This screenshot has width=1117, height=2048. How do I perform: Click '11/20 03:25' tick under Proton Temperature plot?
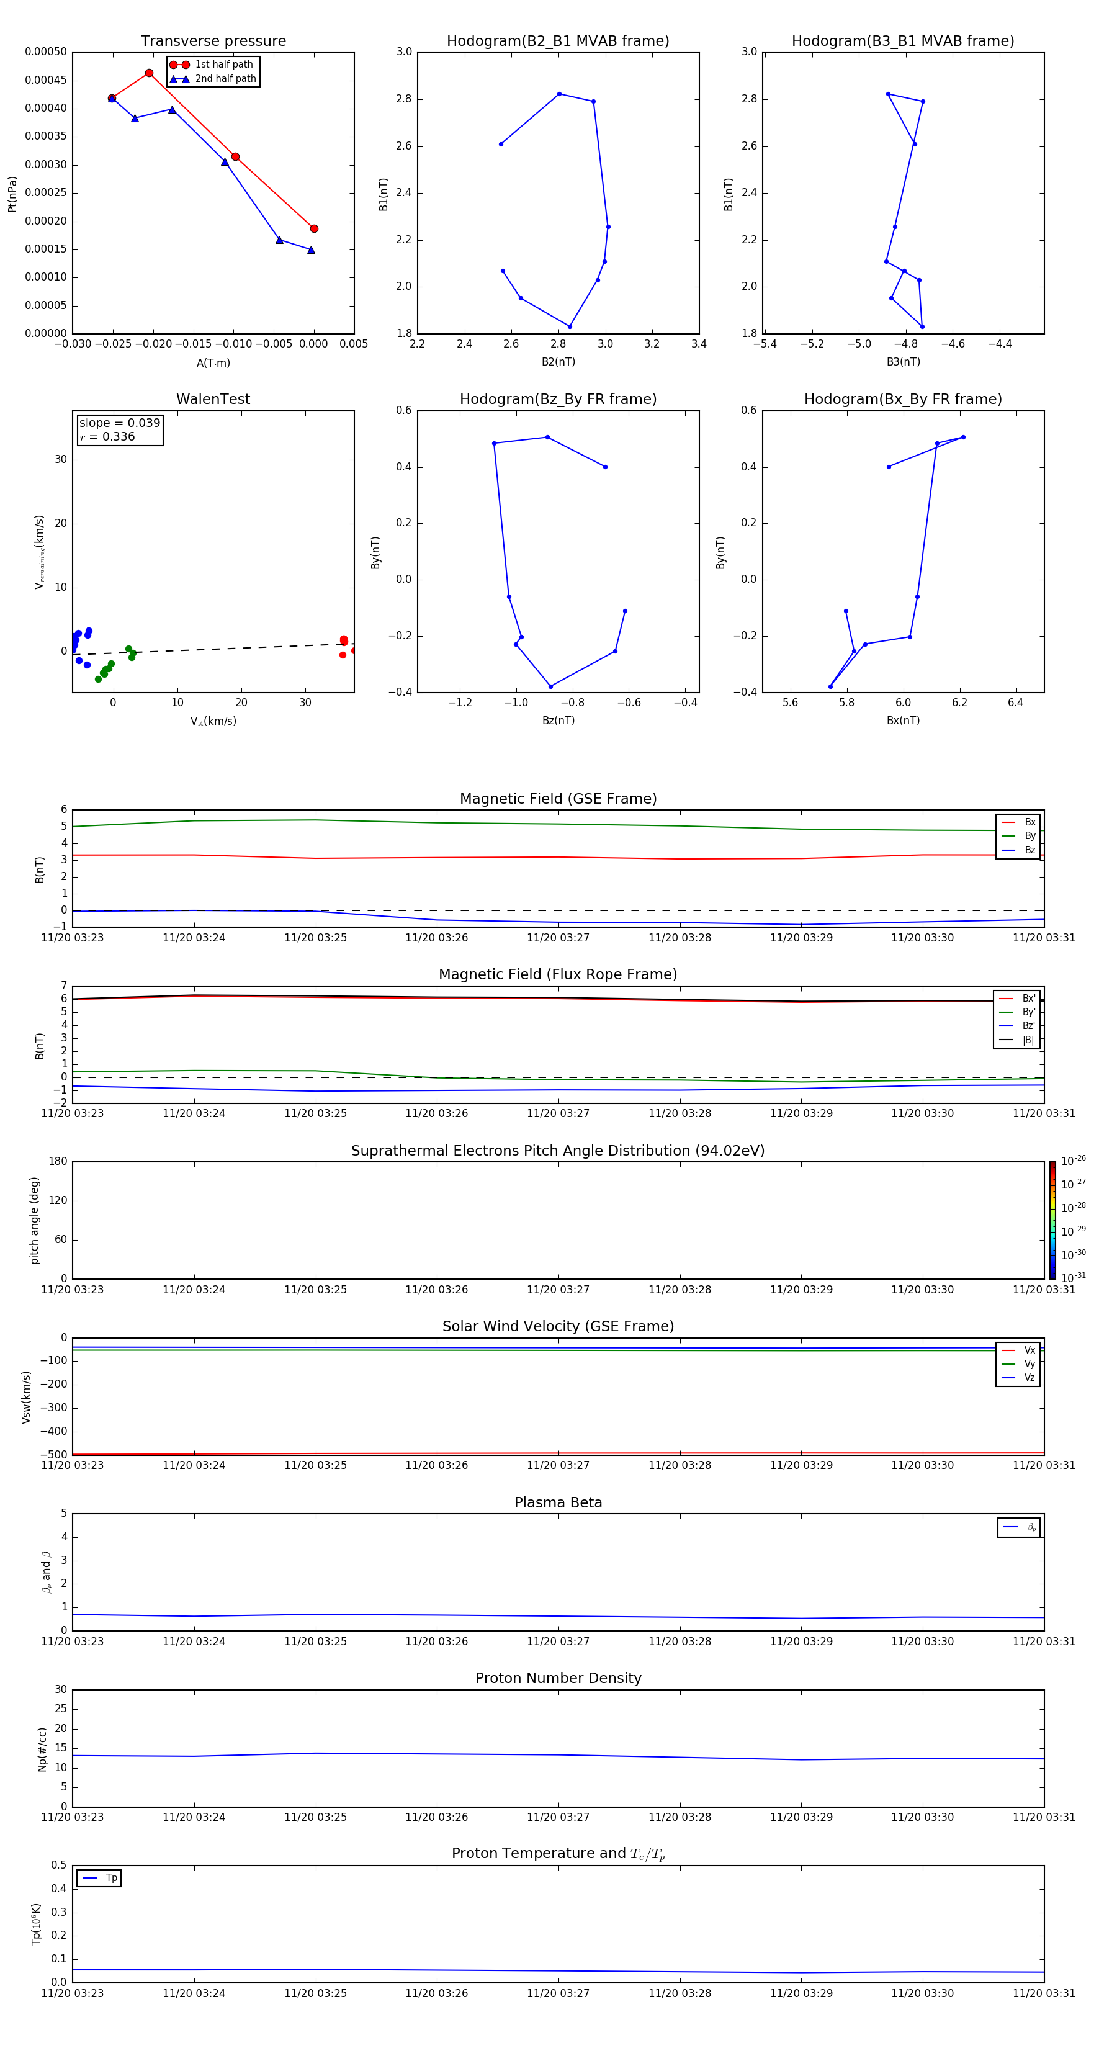[x=316, y=1993]
